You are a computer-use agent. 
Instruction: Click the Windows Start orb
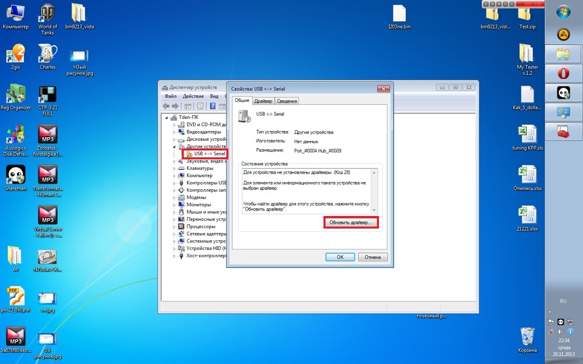click(x=564, y=11)
